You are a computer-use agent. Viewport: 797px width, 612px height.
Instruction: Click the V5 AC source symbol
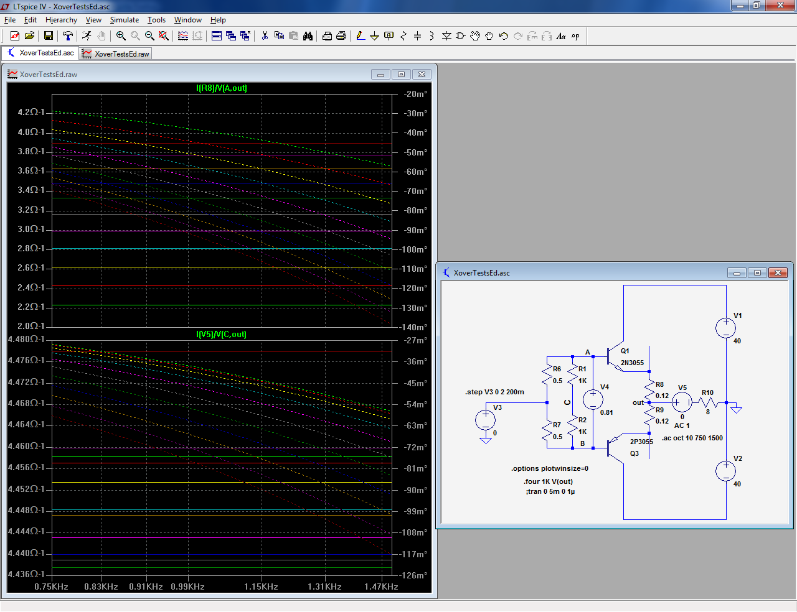(x=682, y=403)
